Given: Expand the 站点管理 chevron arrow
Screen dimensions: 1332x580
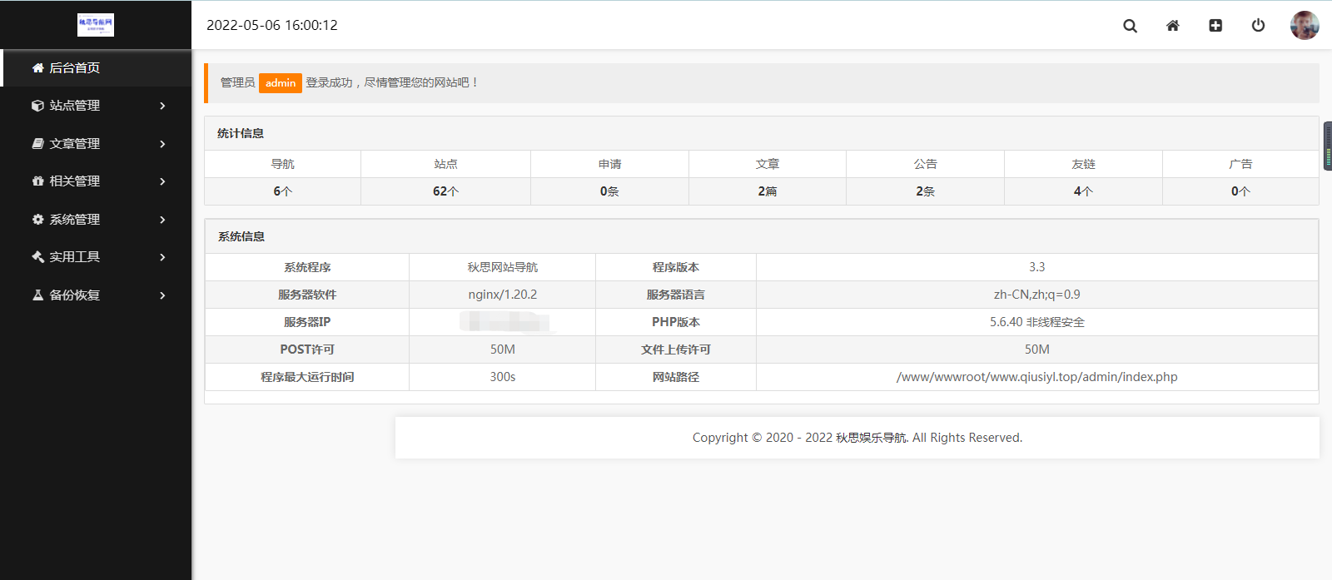Looking at the screenshot, I should [162, 106].
